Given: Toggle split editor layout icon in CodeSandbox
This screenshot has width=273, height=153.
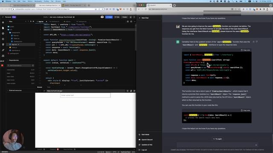Looking at the screenshot, I should click(128, 22).
